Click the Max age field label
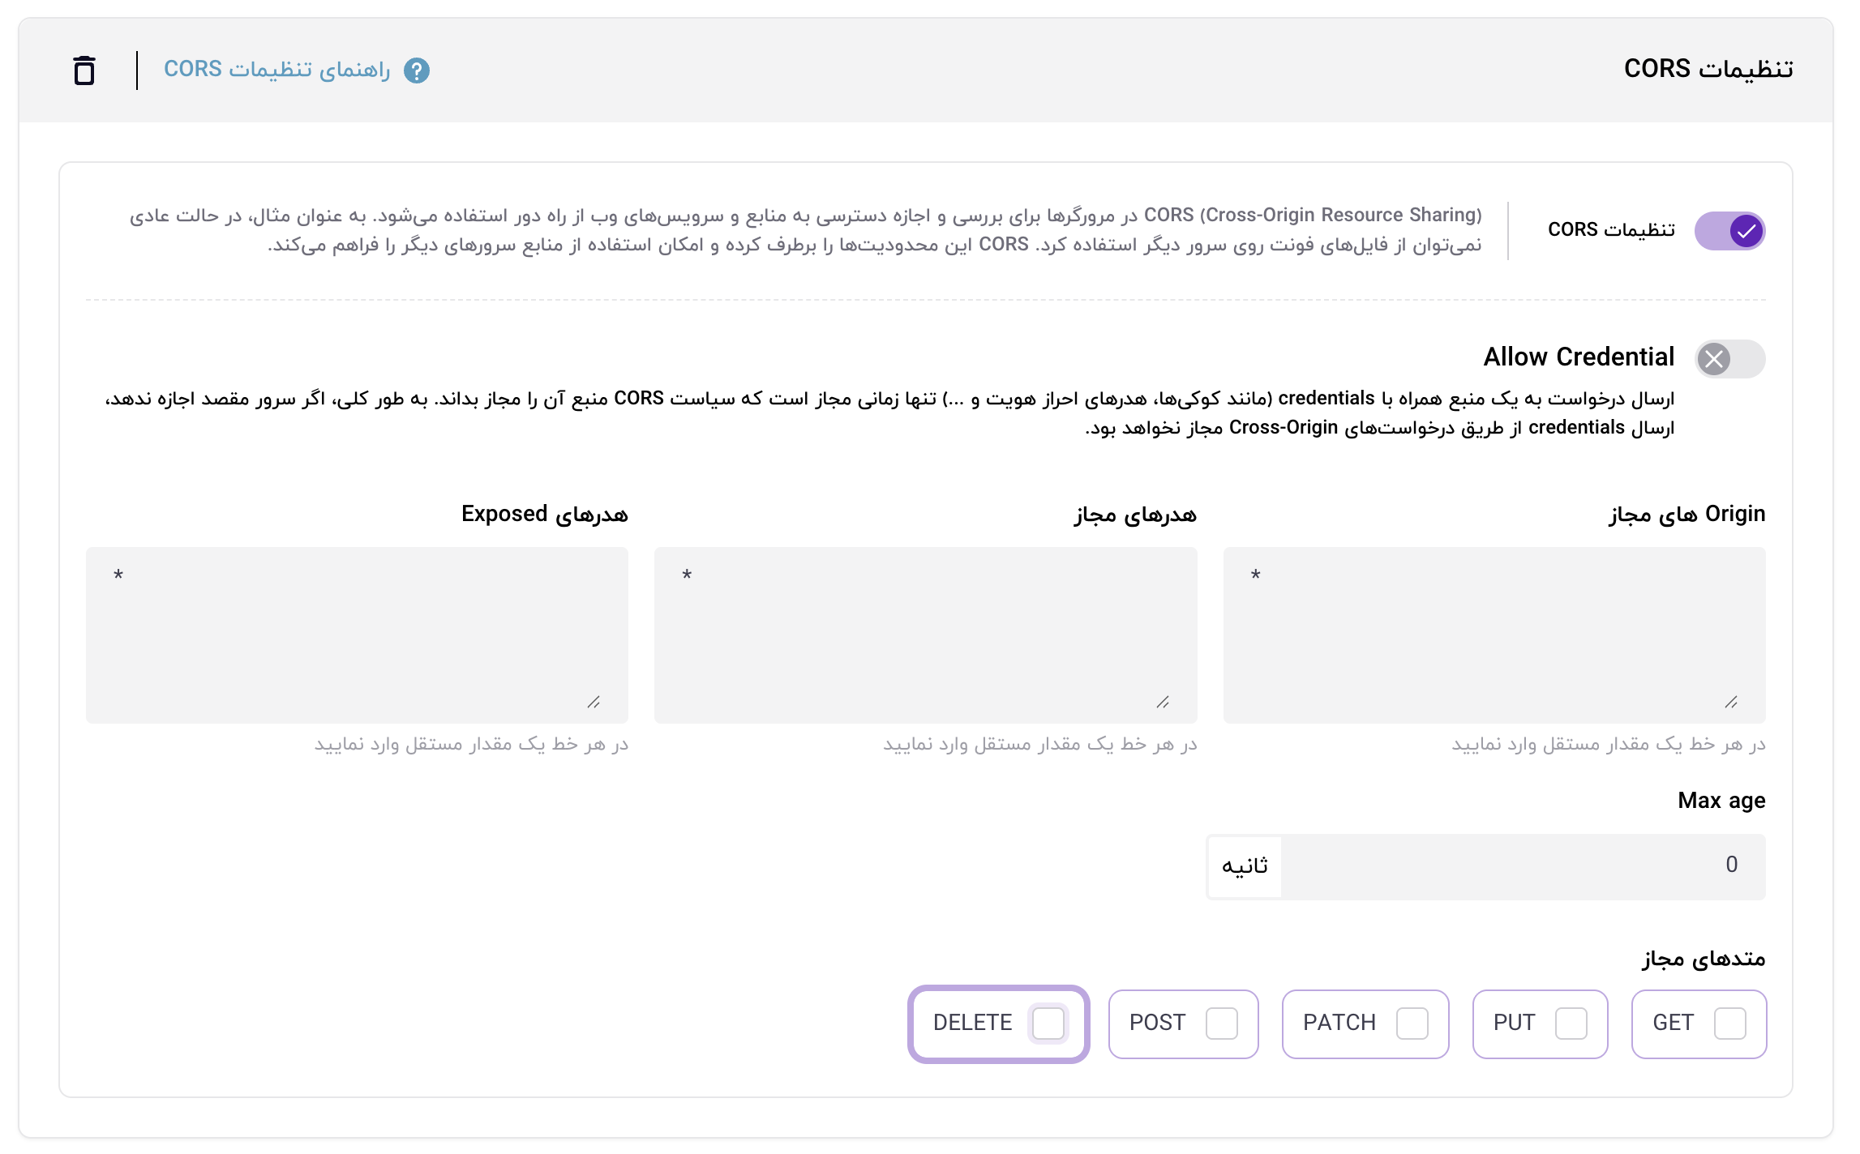Image resolution: width=1860 pixels, height=1154 pixels. tap(1721, 801)
